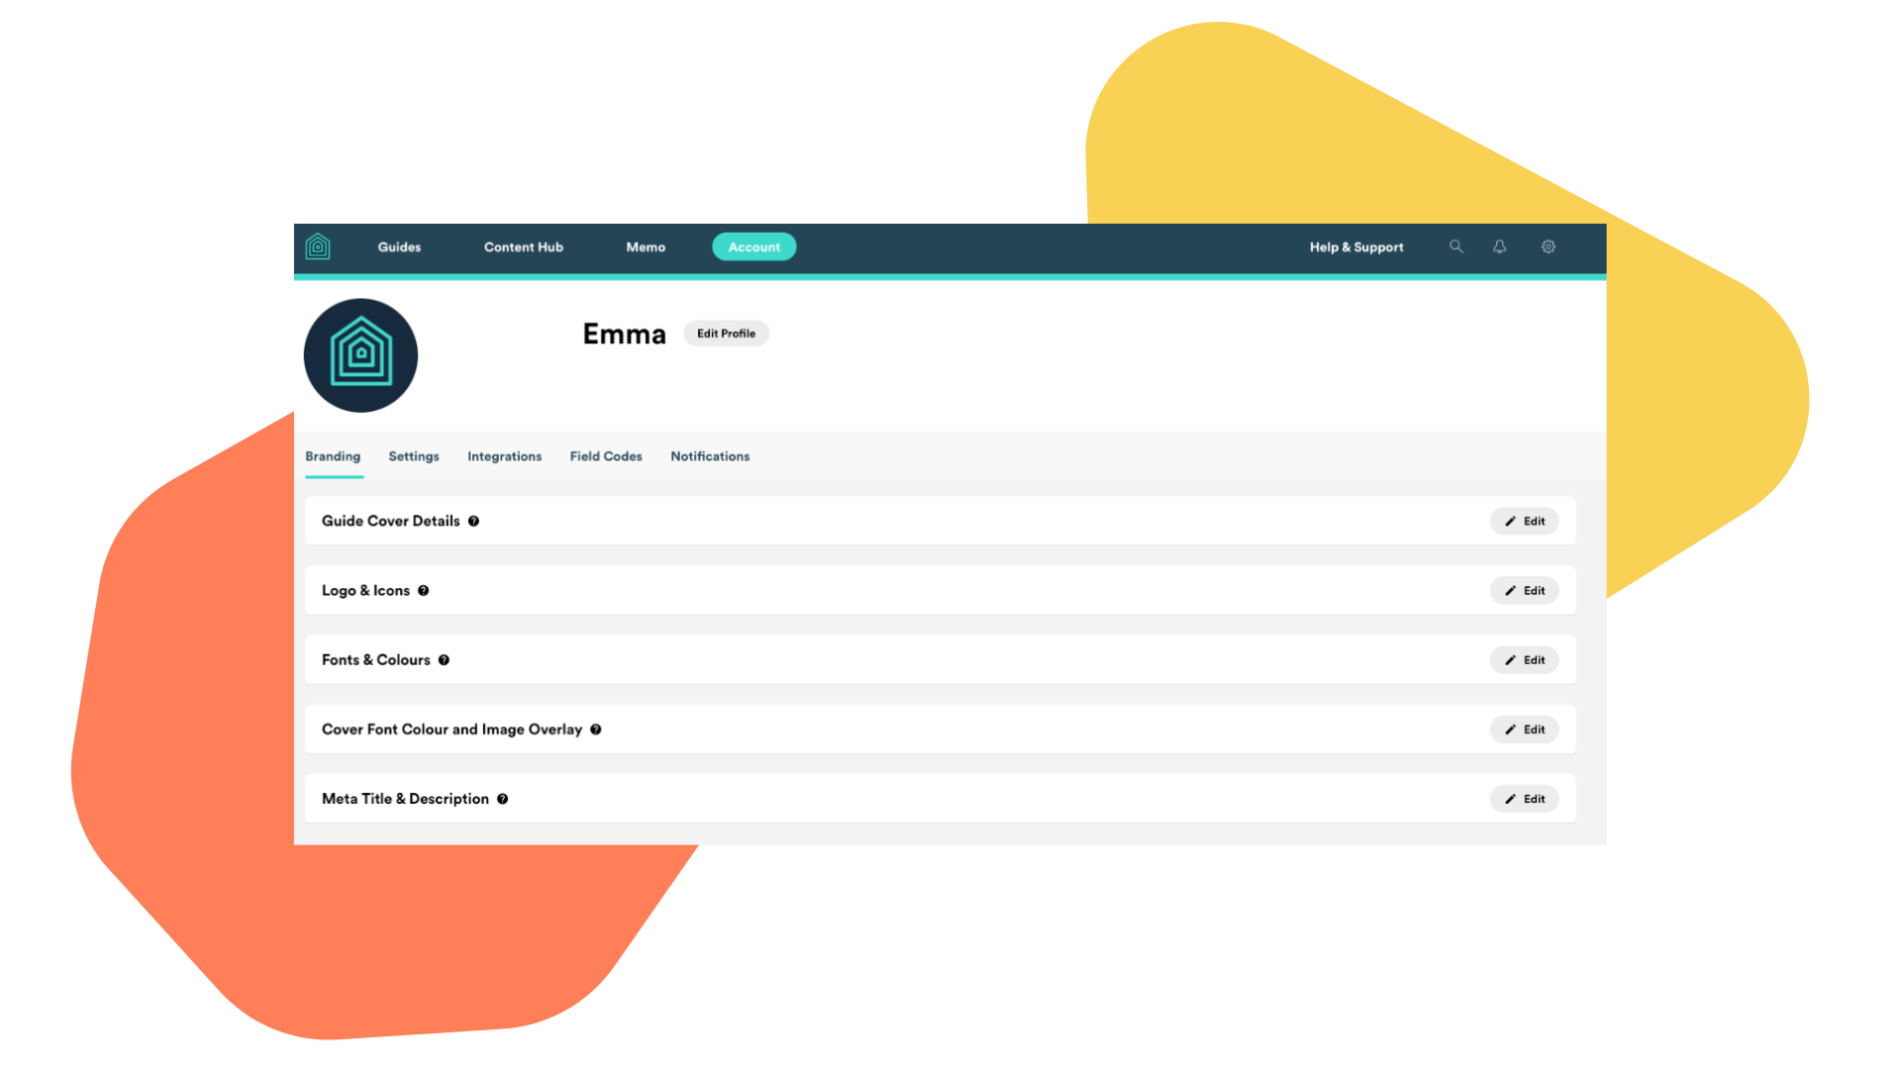Switch to the Branding tab

(x=333, y=456)
